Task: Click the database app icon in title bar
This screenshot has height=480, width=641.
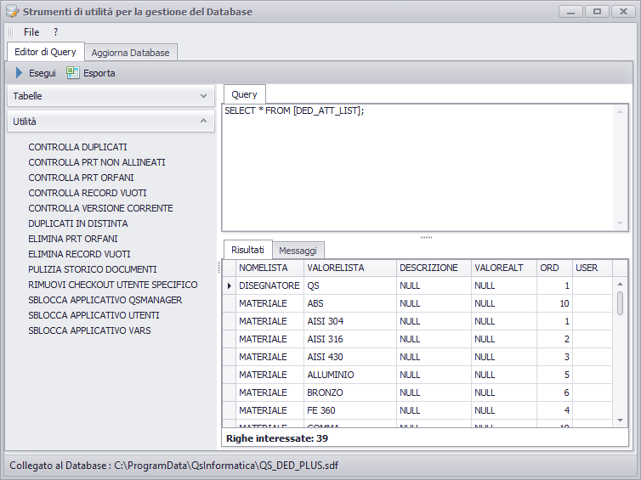Action: point(12,11)
